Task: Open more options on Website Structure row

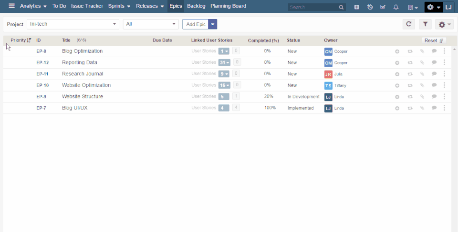Action: tap(444, 97)
